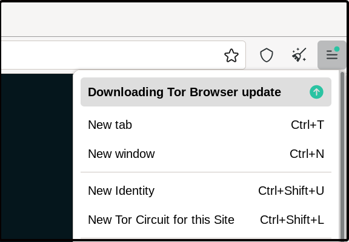Select the New window menu entry
349x242 pixels.
tap(206, 154)
